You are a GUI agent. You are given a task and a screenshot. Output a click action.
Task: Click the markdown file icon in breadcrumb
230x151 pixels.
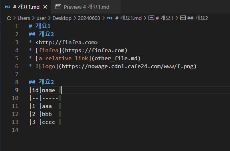coord(110,18)
